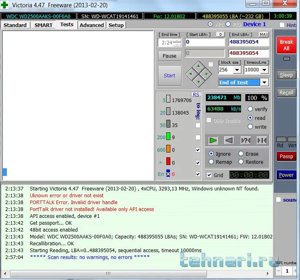Toggle log checkbox for 200 ms blocks
300x280 pixels.
coord(198,137)
